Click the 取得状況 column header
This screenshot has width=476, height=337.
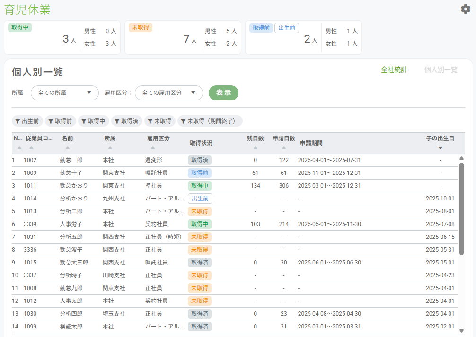pos(201,143)
